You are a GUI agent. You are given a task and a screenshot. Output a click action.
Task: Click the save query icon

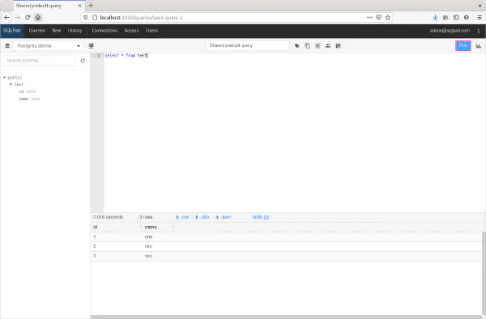[x=338, y=46]
